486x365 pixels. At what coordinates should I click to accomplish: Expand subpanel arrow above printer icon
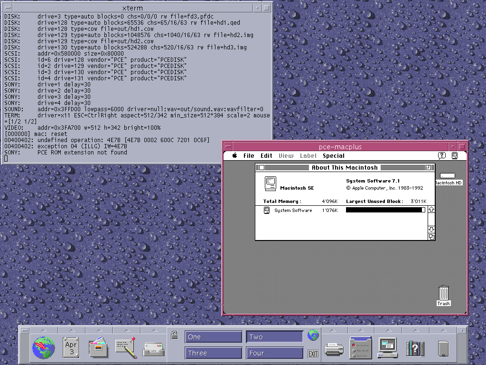click(x=333, y=330)
